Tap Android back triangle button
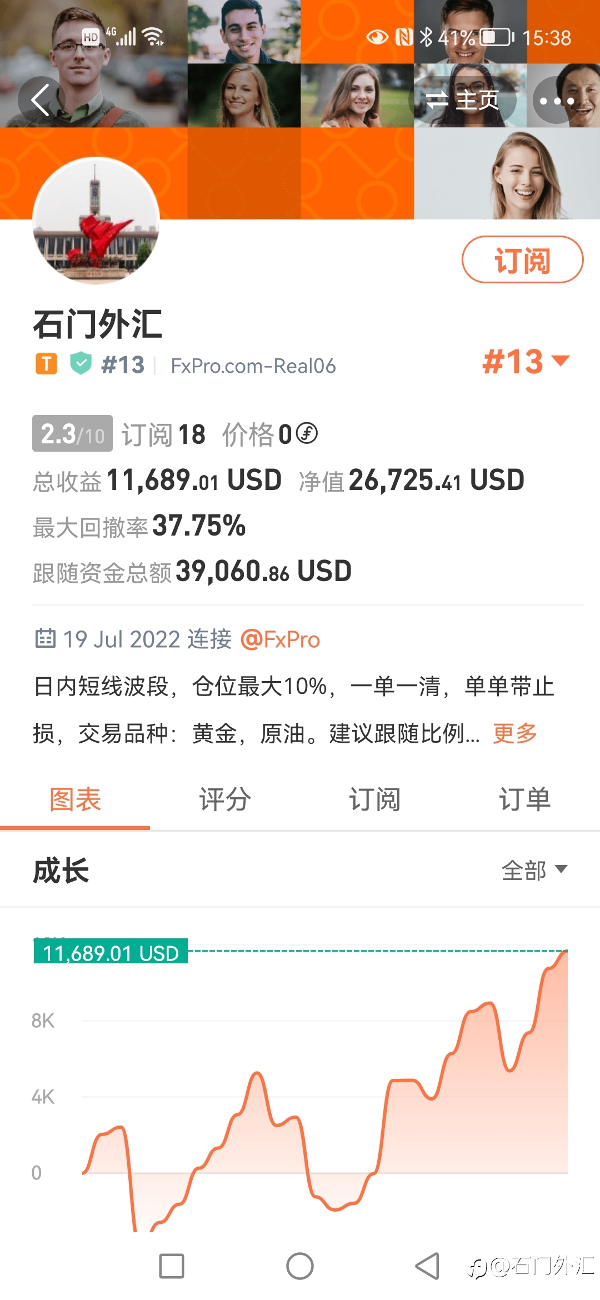600x1300 pixels. [x=428, y=1266]
